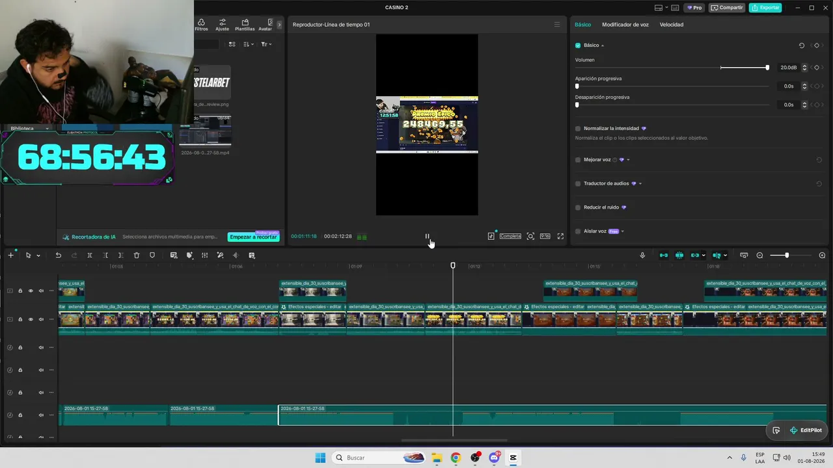The image size is (833, 468).
Task: Zoom out of the timeline
Action: (x=759, y=255)
